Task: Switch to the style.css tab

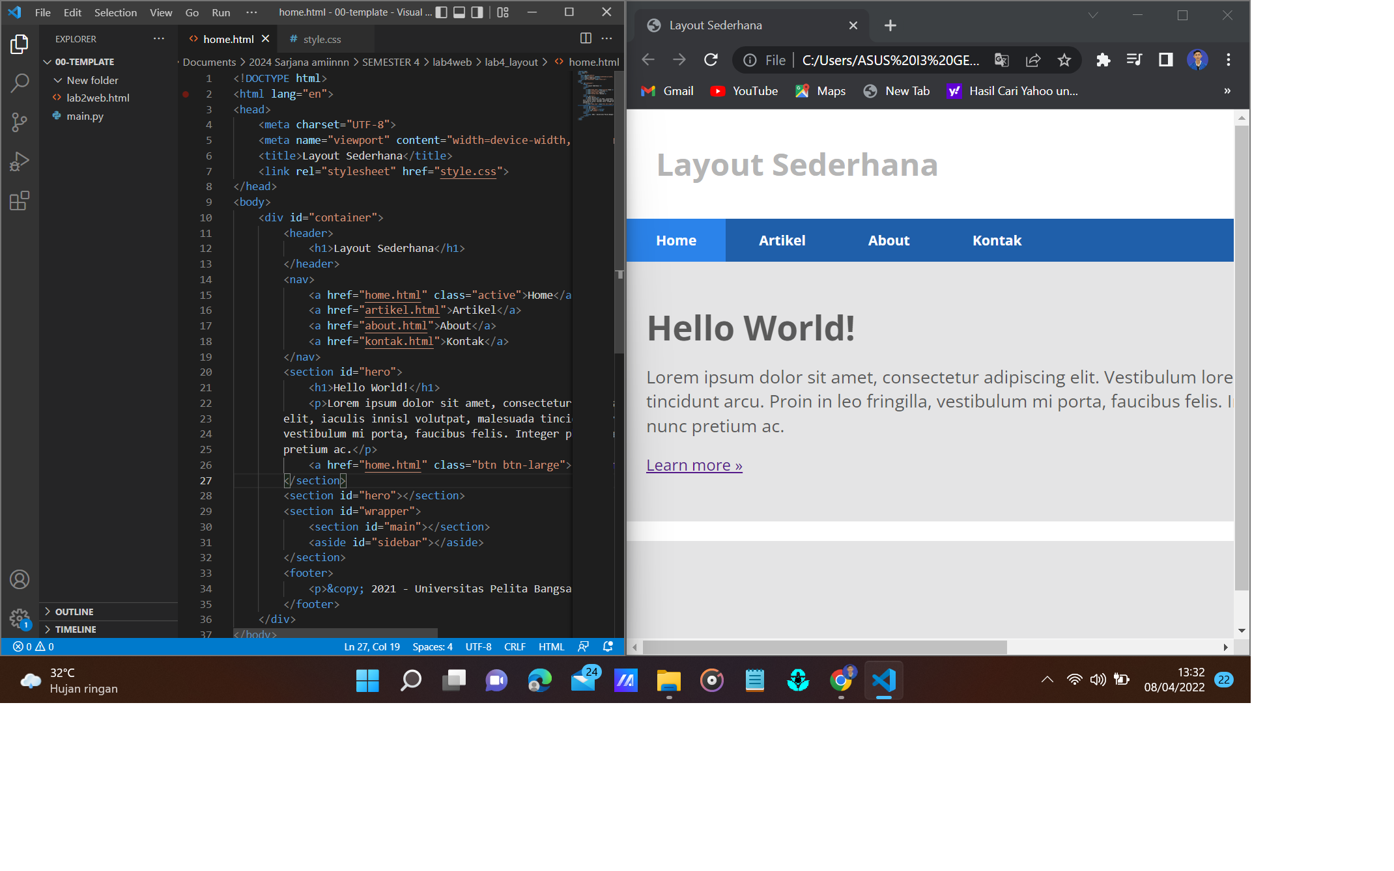Action: pos(322,39)
